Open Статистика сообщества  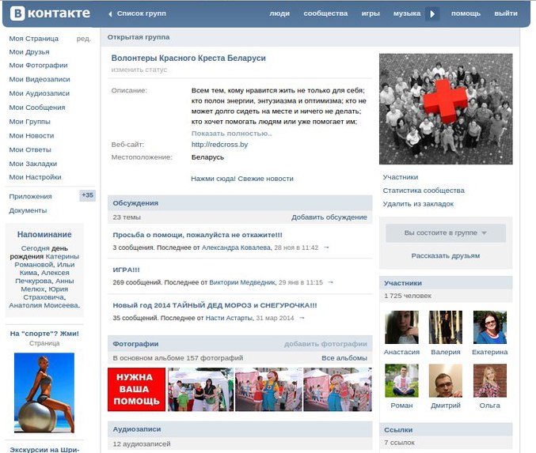(424, 191)
